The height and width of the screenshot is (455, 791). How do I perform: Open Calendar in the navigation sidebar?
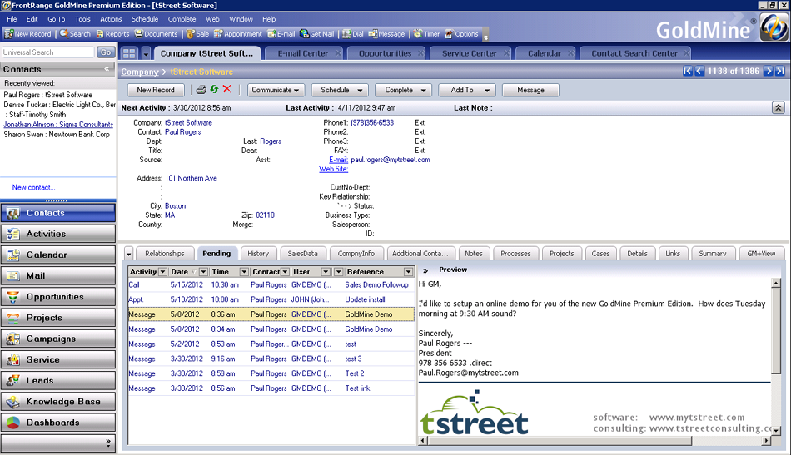tap(58, 255)
